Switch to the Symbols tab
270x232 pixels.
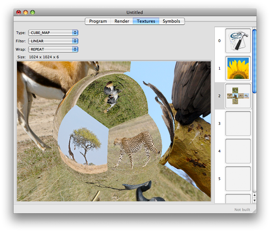pyautogui.click(x=172, y=21)
